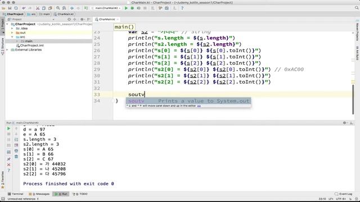Run the program with green play button
This screenshot has width=360, height=202.
pos(126,8)
